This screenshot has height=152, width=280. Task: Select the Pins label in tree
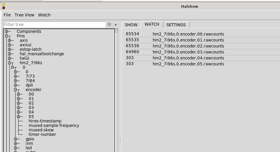pyautogui.click(x=21, y=36)
